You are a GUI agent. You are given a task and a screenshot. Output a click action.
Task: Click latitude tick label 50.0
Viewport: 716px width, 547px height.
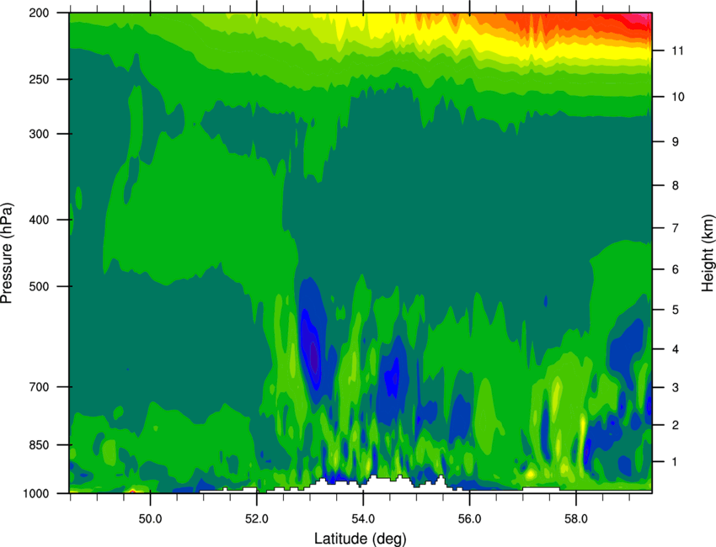click(x=150, y=519)
